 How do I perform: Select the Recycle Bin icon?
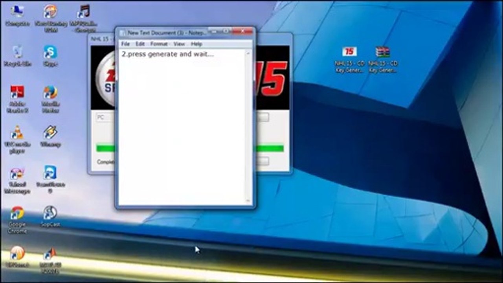pyautogui.click(x=17, y=56)
